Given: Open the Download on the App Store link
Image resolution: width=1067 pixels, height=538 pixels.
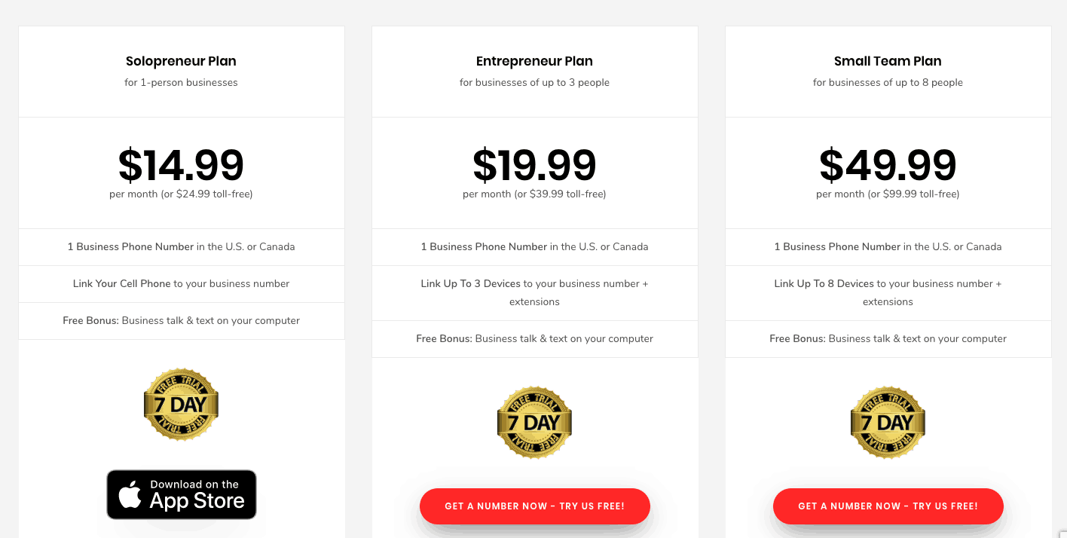Looking at the screenshot, I should point(181,494).
